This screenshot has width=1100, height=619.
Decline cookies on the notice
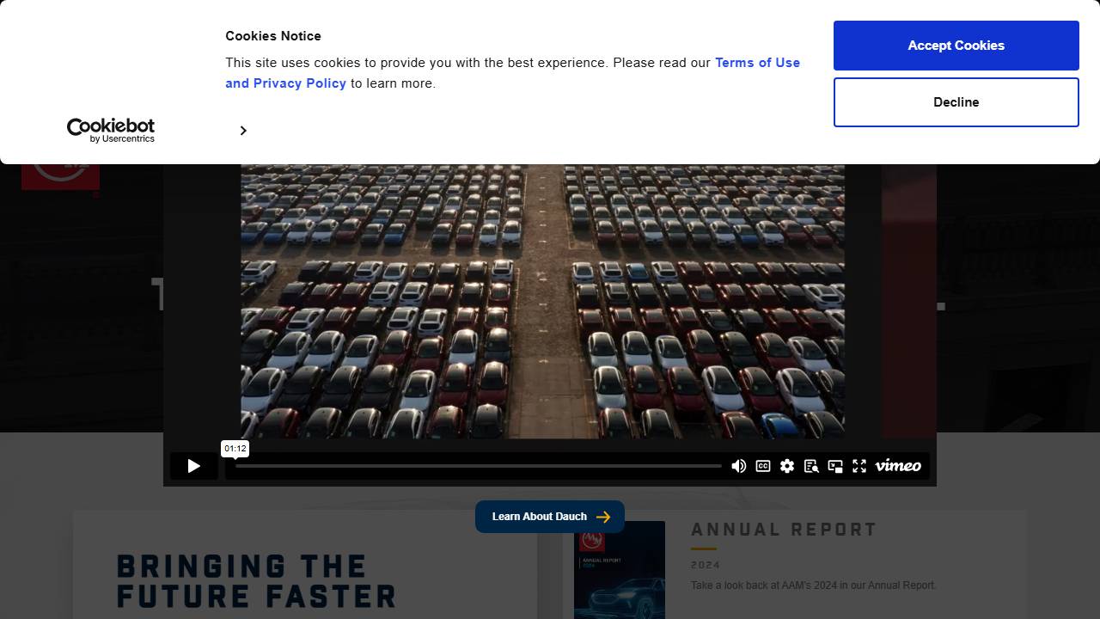click(x=956, y=102)
